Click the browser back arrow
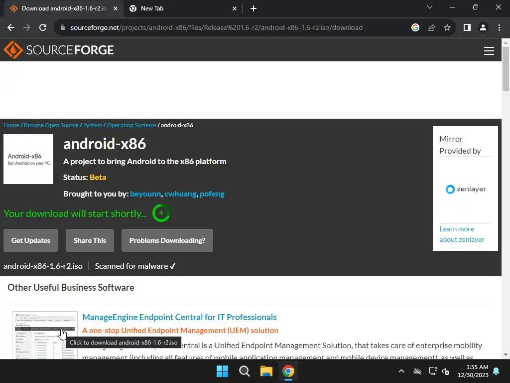This screenshot has height=383, width=510. pyautogui.click(x=11, y=28)
